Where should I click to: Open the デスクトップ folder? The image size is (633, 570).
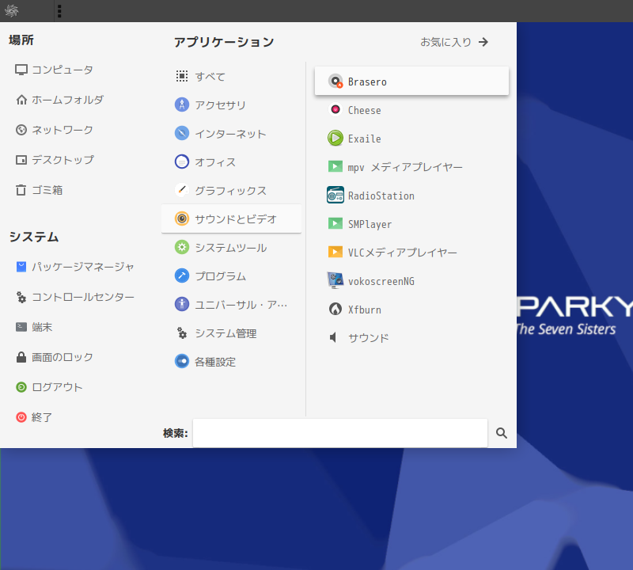click(x=55, y=160)
